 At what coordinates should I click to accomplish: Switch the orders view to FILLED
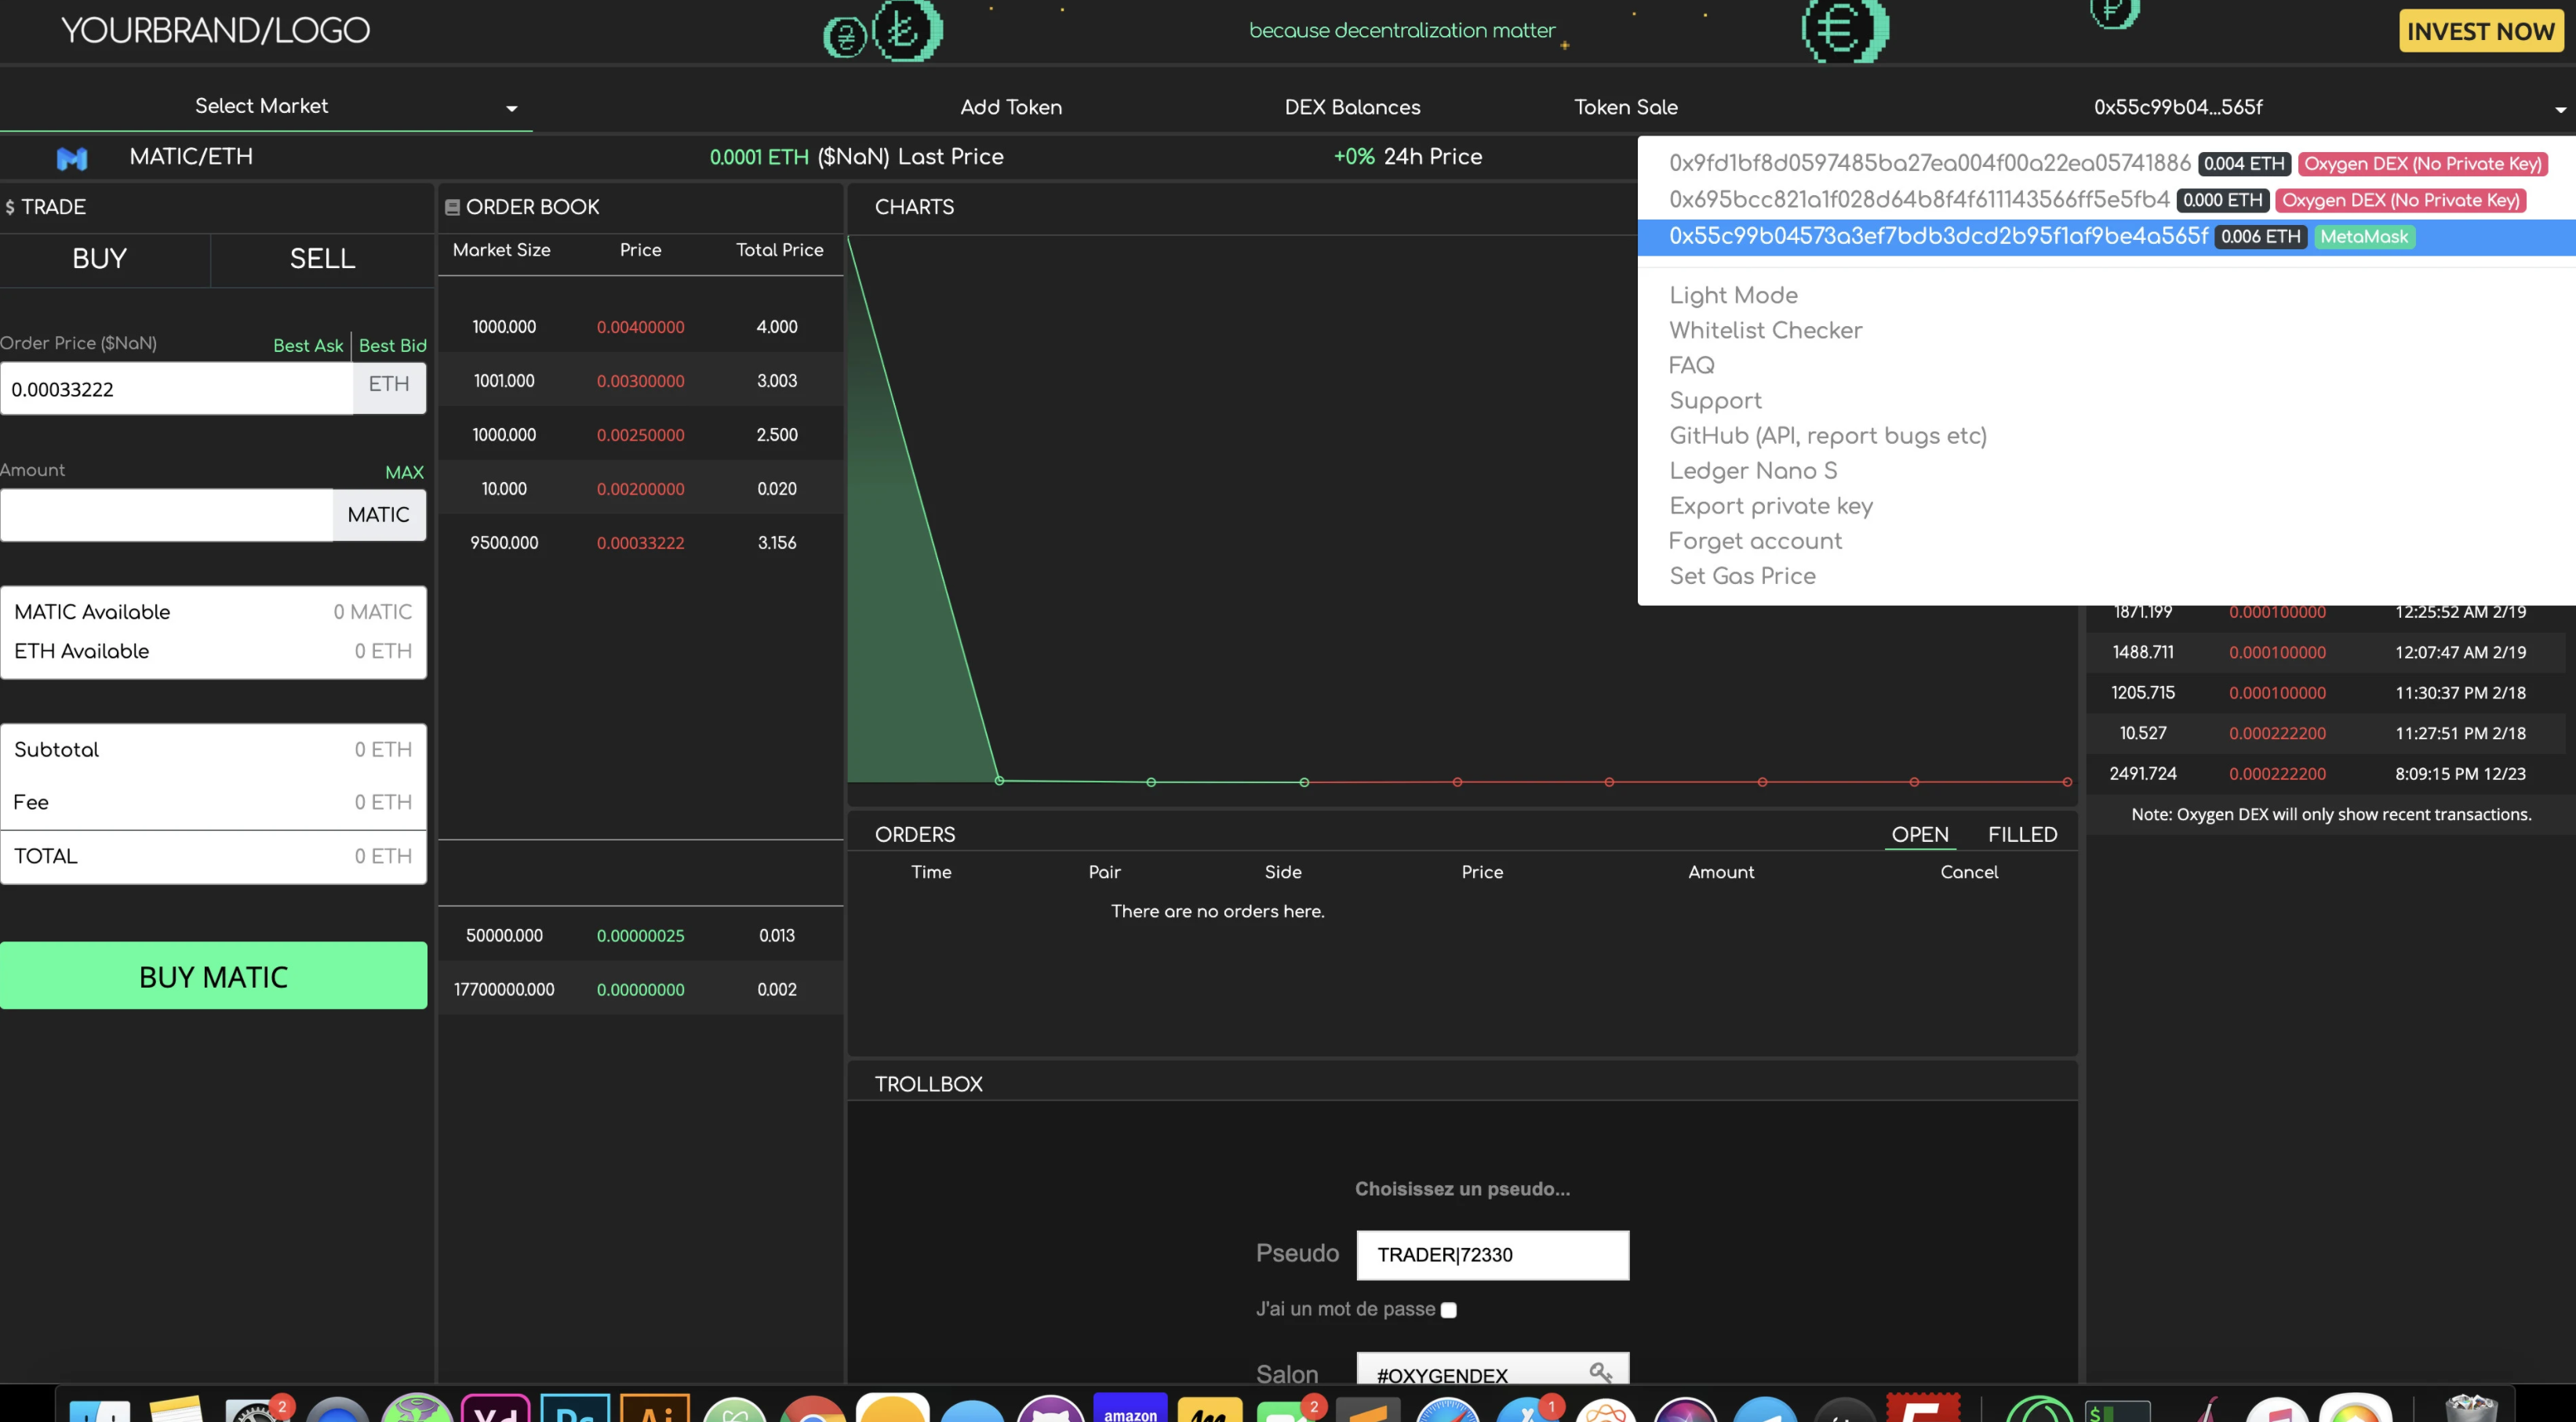pos(2022,833)
